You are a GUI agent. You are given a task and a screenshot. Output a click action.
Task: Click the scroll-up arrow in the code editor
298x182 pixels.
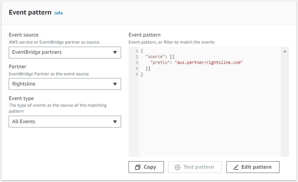[285, 51]
